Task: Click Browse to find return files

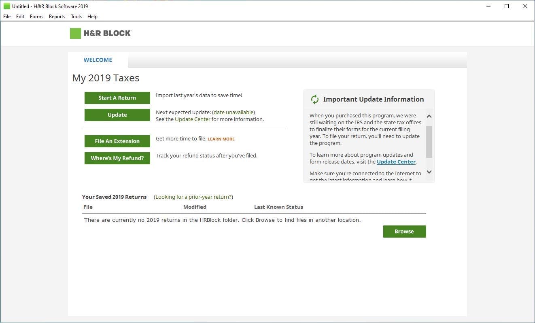Action: (x=404, y=232)
